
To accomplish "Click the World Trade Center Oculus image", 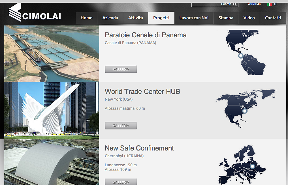I will 52,110.
